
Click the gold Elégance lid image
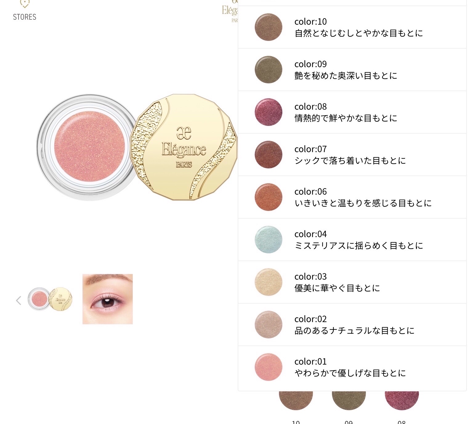click(184, 147)
